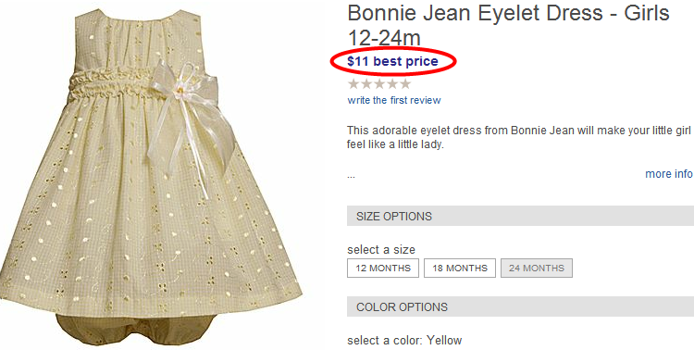Click the product description paragraph

click(x=519, y=137)
